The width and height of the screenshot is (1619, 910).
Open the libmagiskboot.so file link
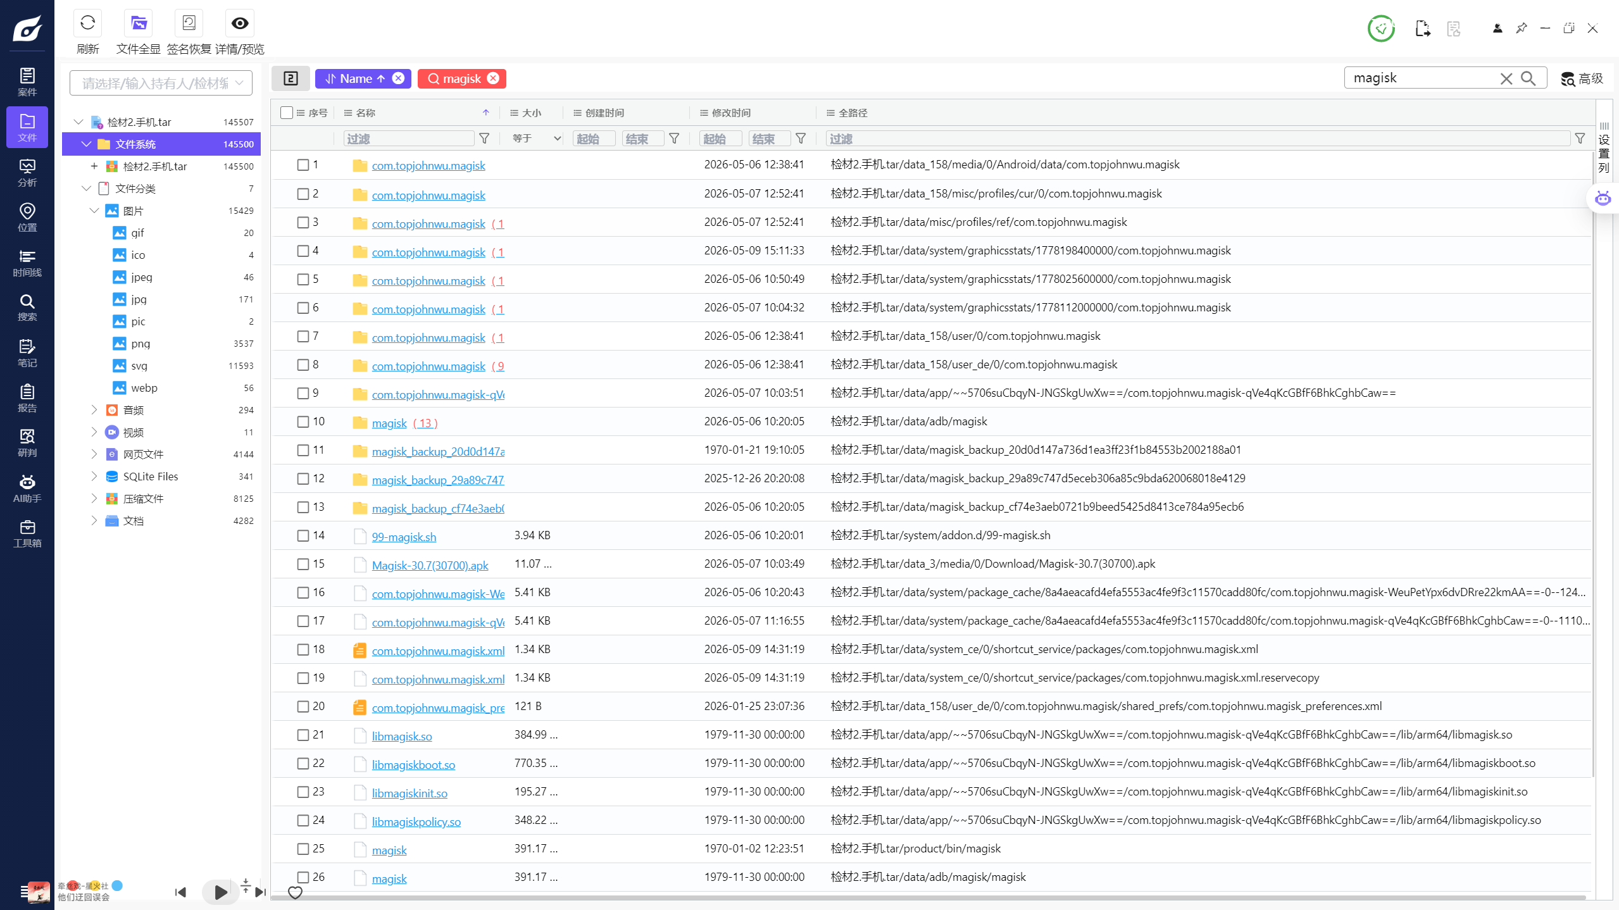point(413,764)
